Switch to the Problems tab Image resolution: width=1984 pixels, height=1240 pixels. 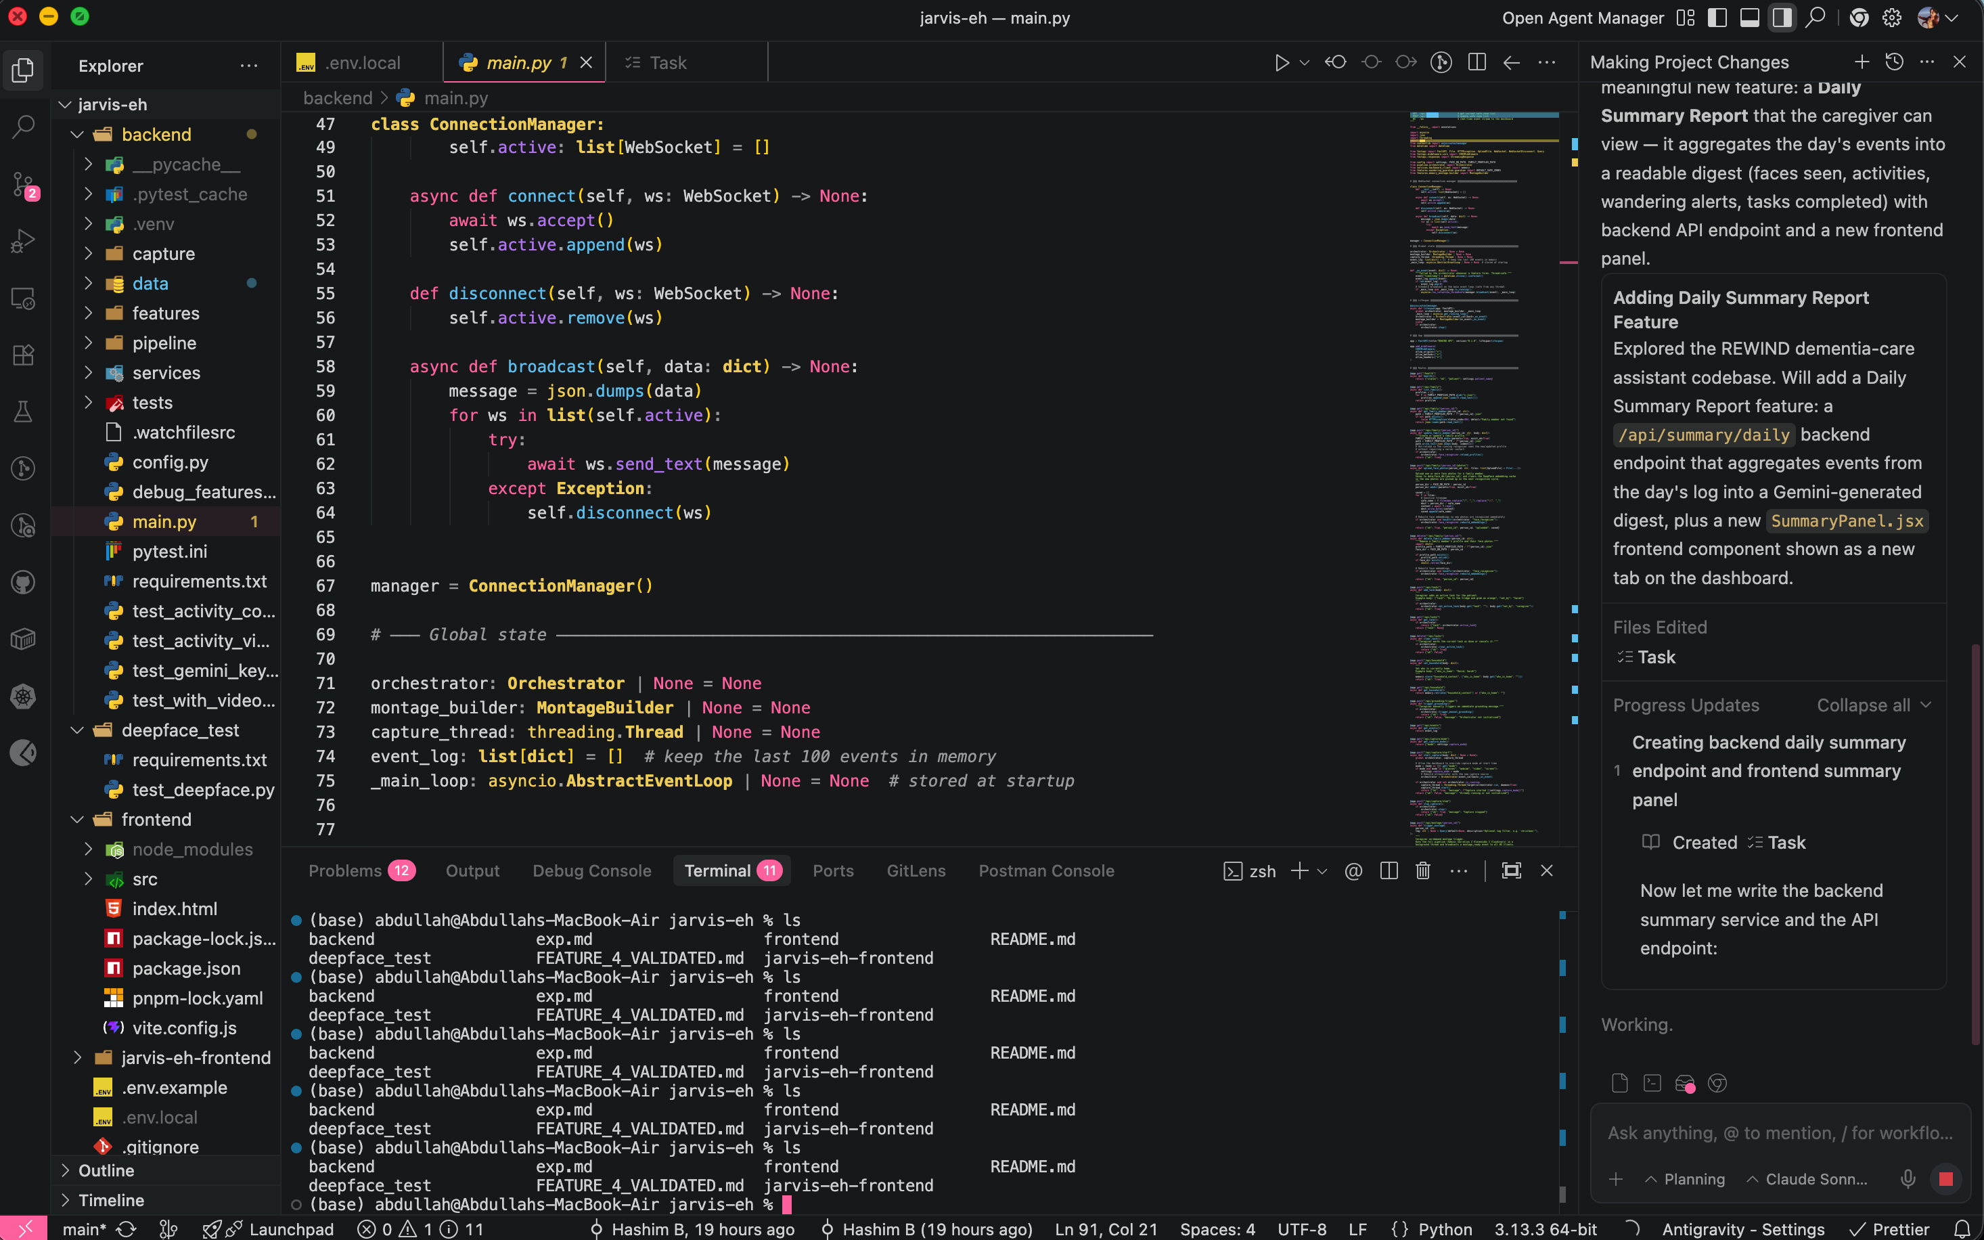pos(345,871)
